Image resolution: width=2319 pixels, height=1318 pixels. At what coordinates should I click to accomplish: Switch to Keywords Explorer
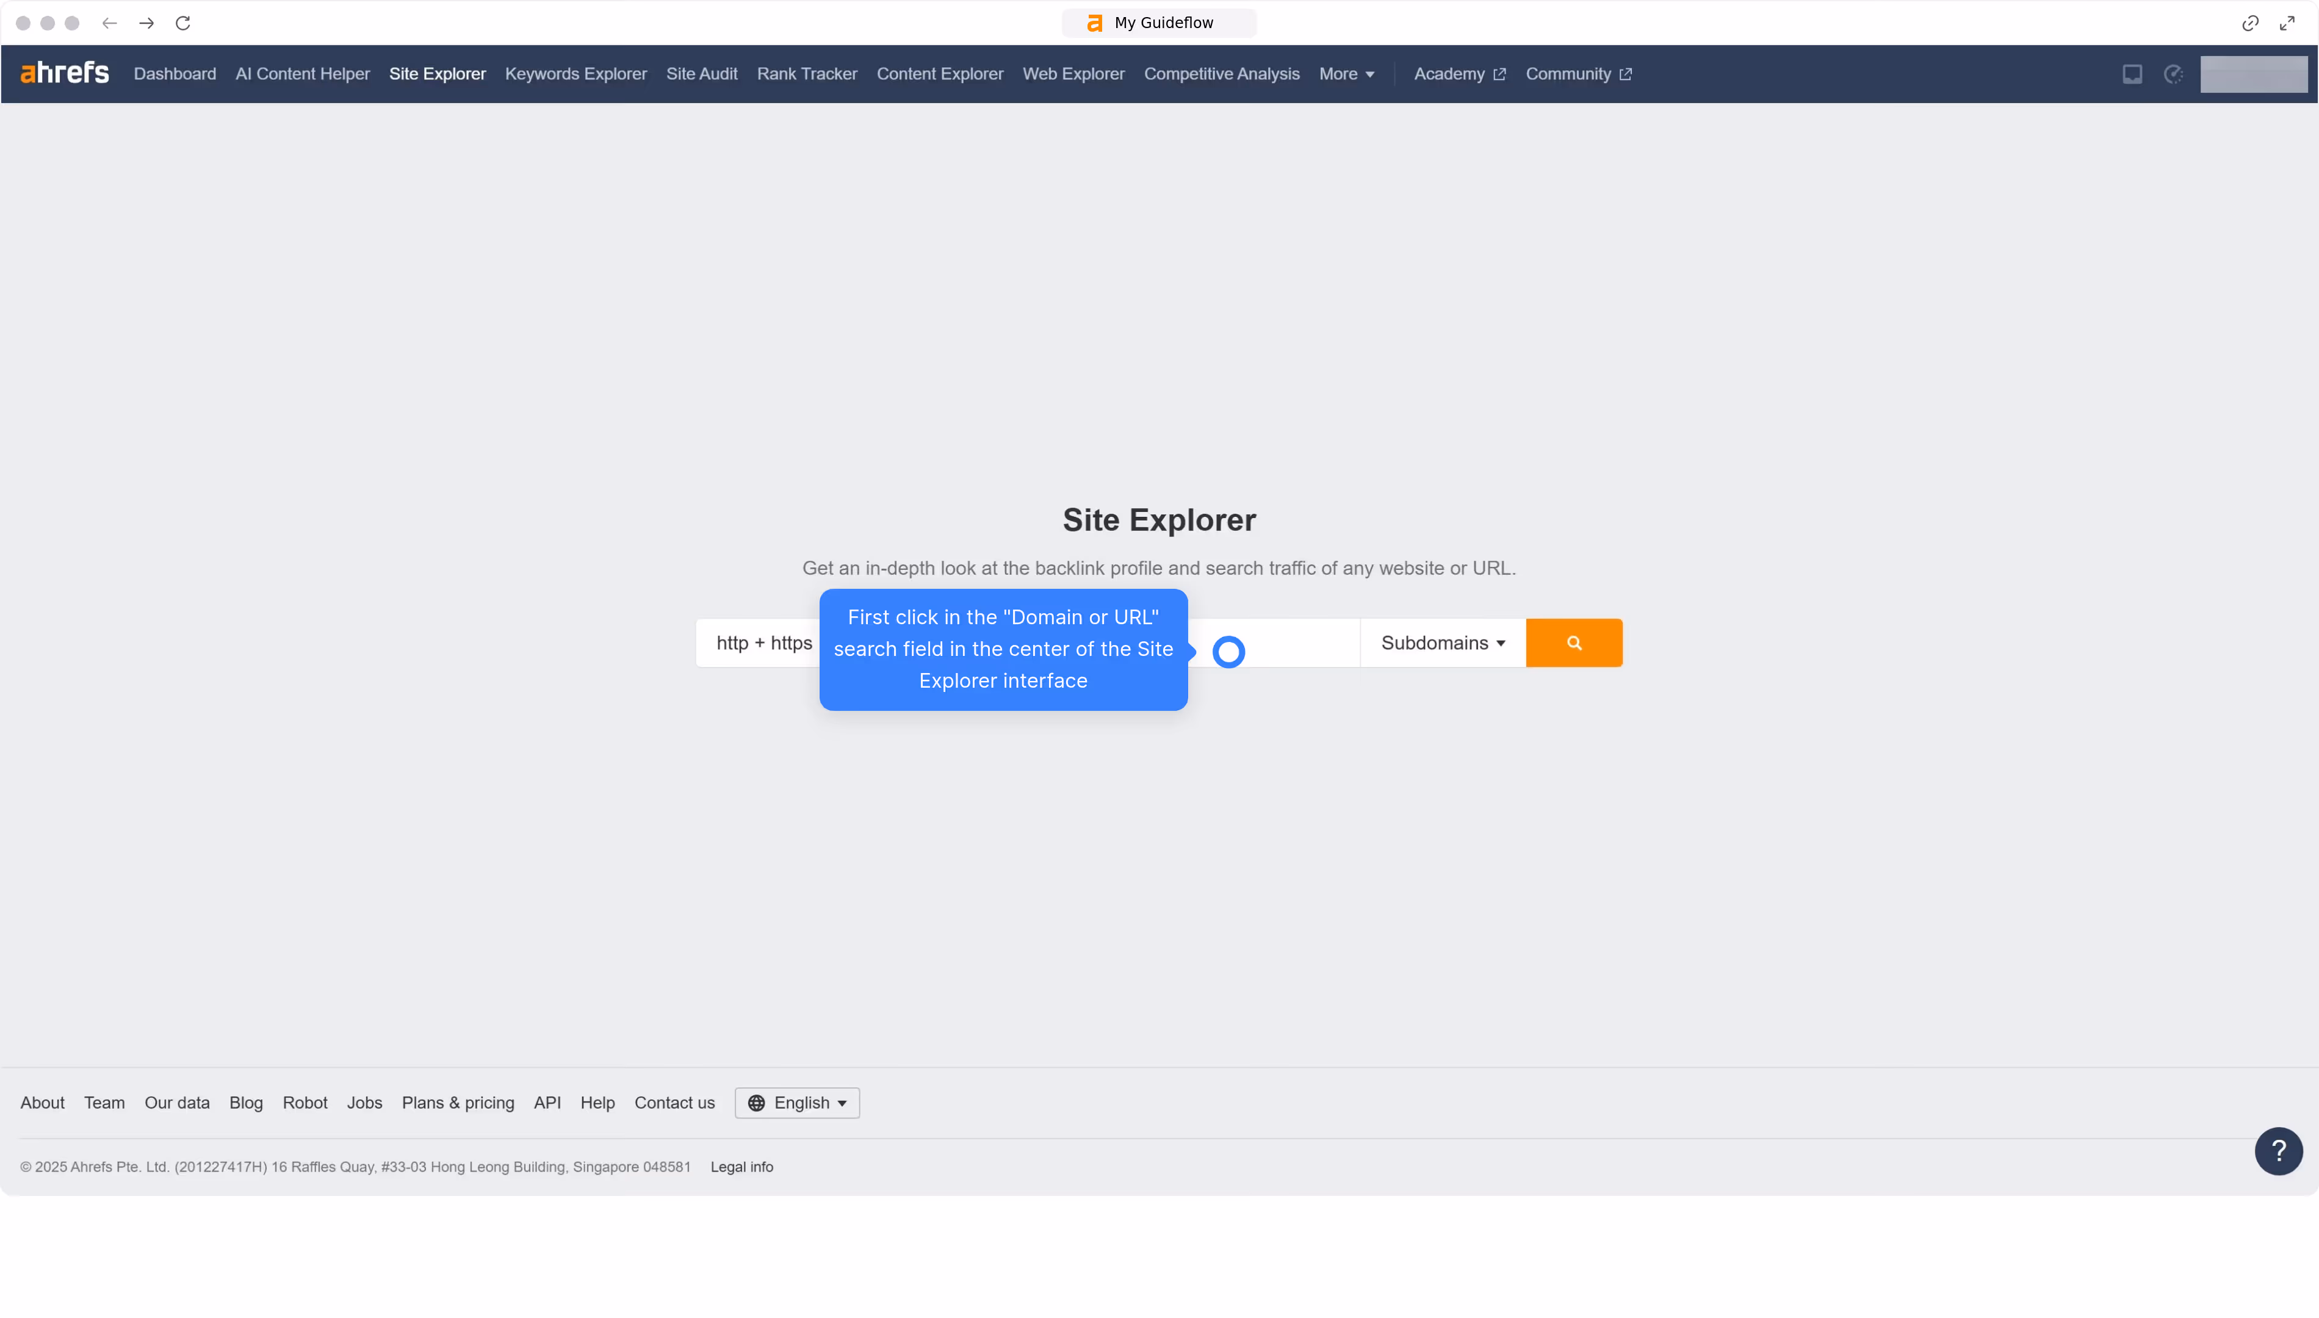pos(575,73)
